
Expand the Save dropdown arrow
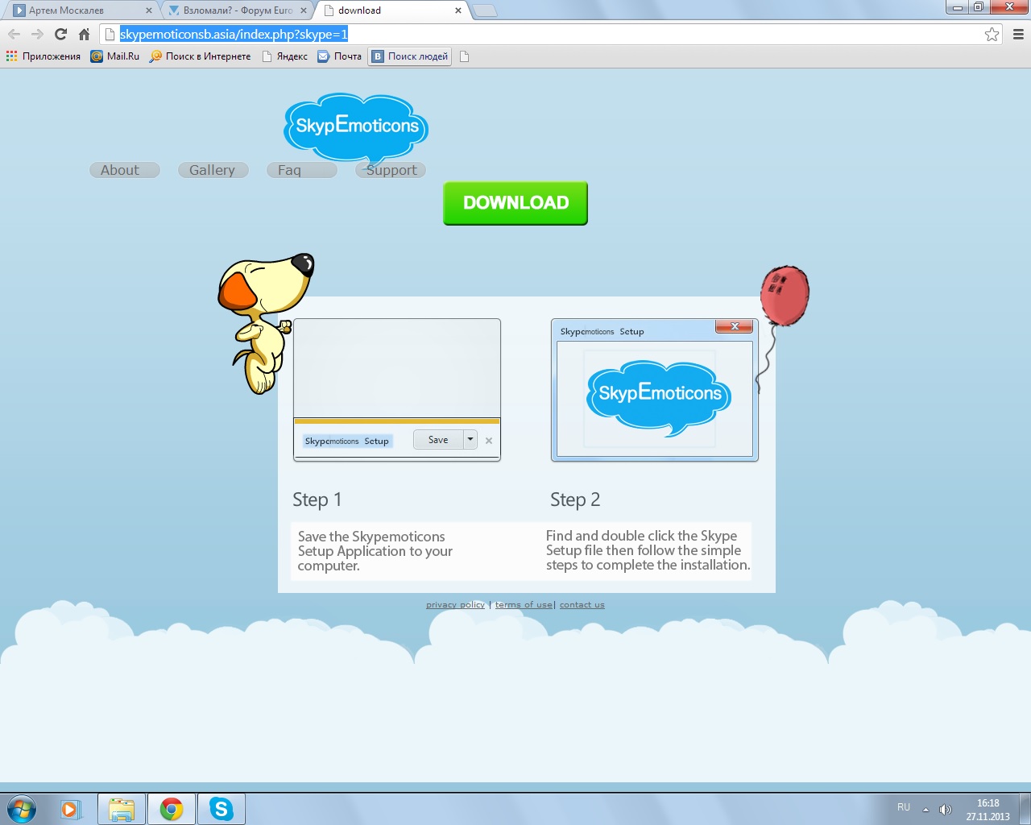(x=470, y=440)
